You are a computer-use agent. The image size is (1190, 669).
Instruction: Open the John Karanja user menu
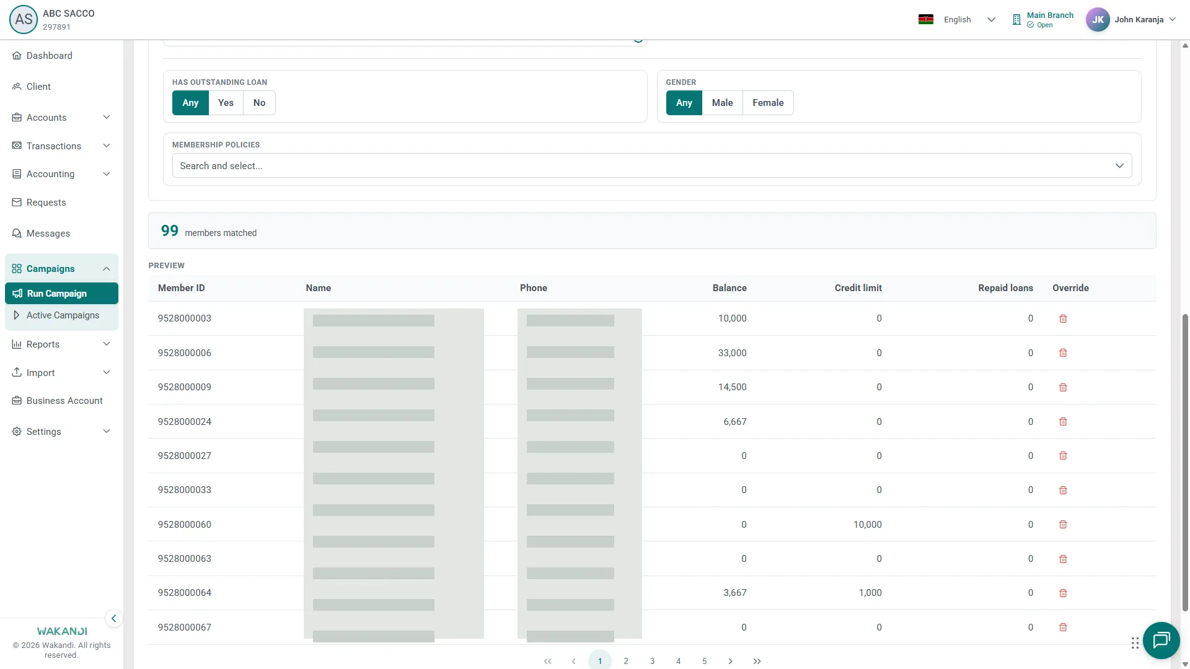point(1145,19)
